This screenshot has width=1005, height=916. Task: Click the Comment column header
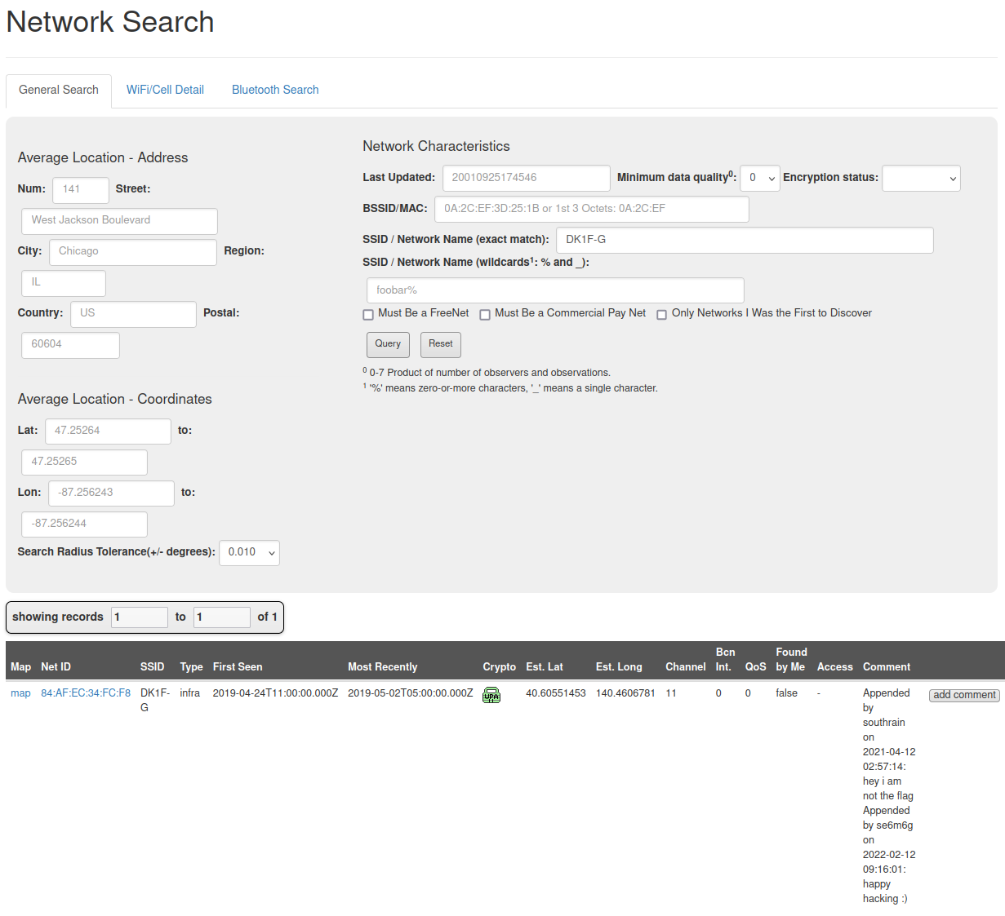(887, 667)
